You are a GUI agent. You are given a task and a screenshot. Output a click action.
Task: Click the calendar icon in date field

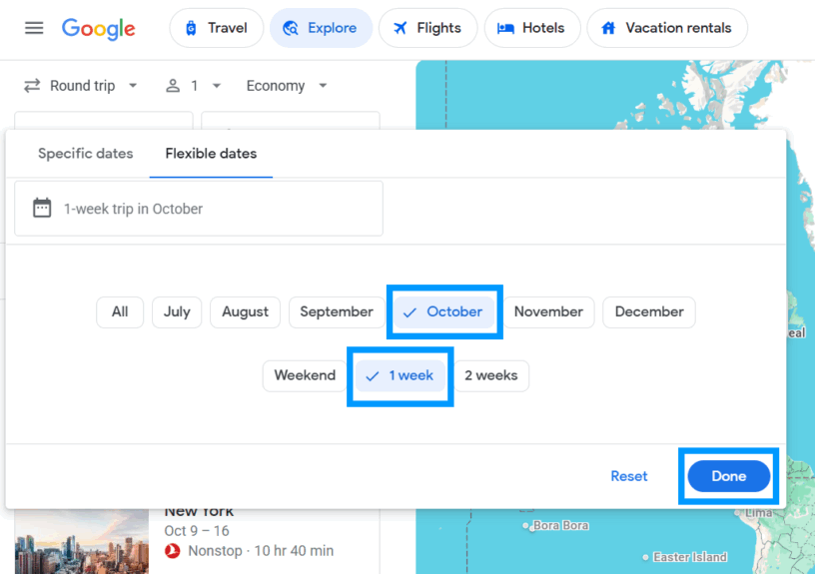(x=42, y=208)
